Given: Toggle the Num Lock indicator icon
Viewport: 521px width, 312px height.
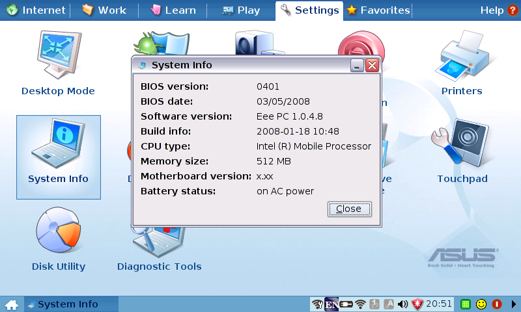Looking at the screenshot, I should point(374,304).
